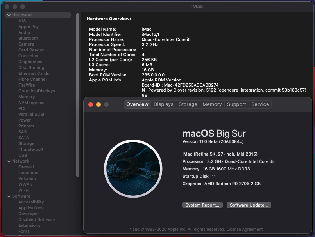315x237 pixels.
Task: Click the sidebar vertical scrollbar
Action: 78,95
